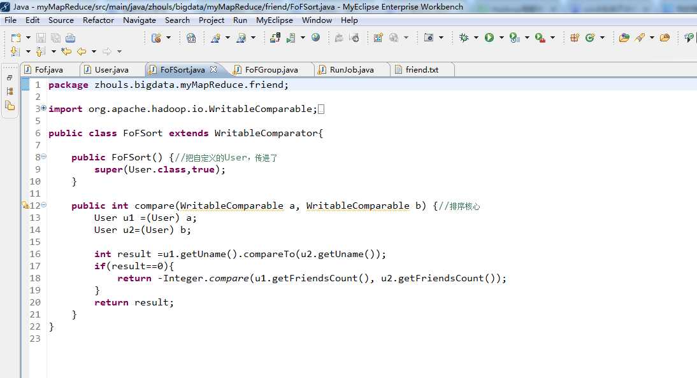The width and height of the screenshot is (697, 378).
Task: Click the Open Task folder icon
Action: (x=665, y=38)
